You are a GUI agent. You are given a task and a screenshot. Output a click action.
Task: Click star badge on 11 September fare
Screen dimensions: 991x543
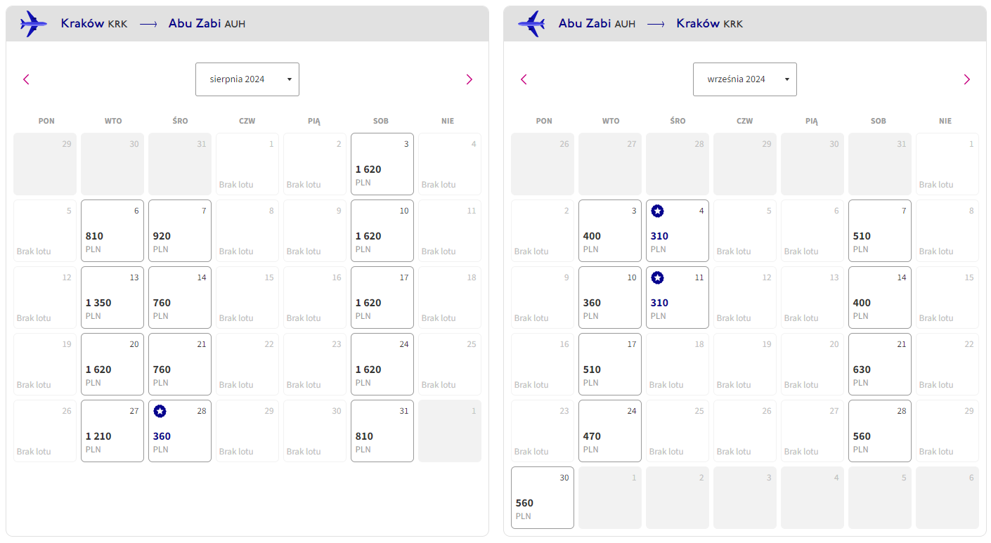pos(657,277)
